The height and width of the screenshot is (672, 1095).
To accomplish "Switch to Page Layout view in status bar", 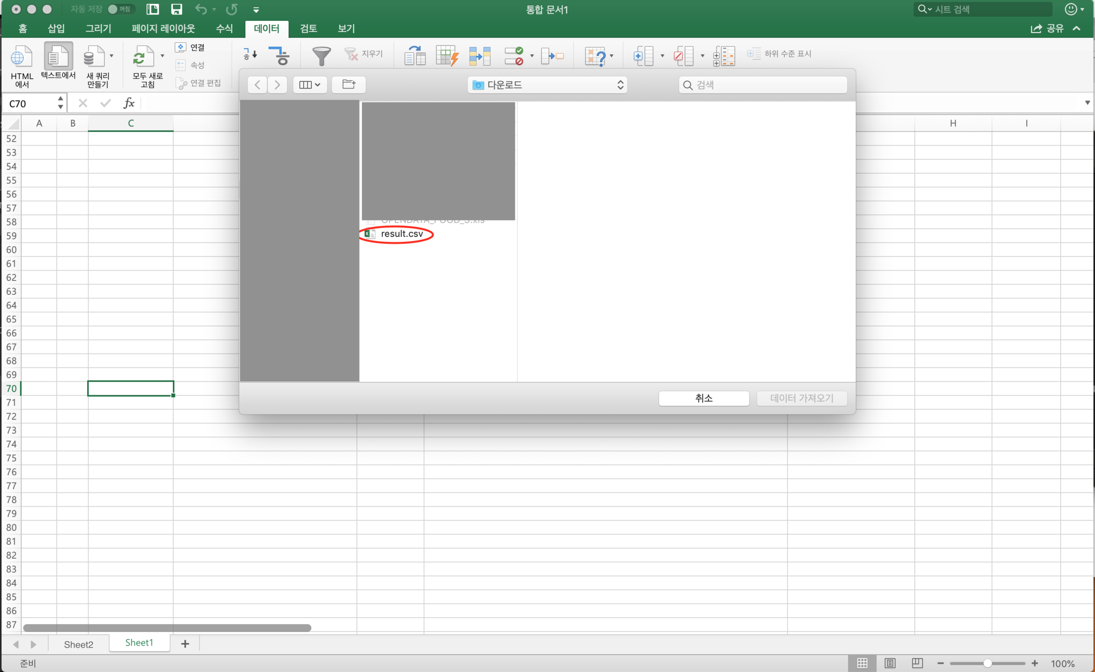I will click(890, 663).
